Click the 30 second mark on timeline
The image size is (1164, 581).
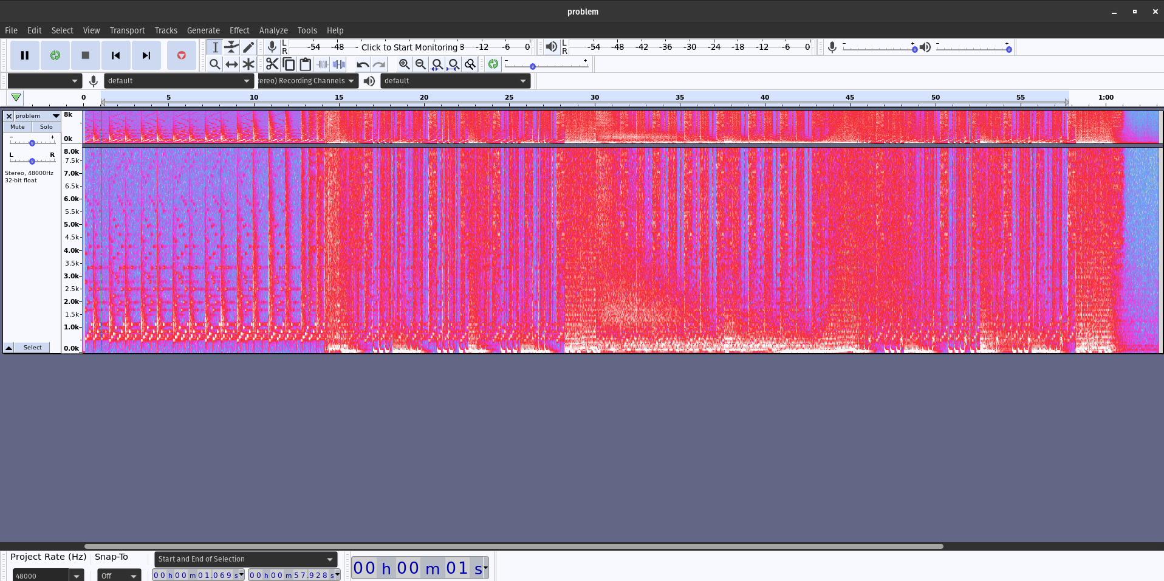tap(595, 97)
